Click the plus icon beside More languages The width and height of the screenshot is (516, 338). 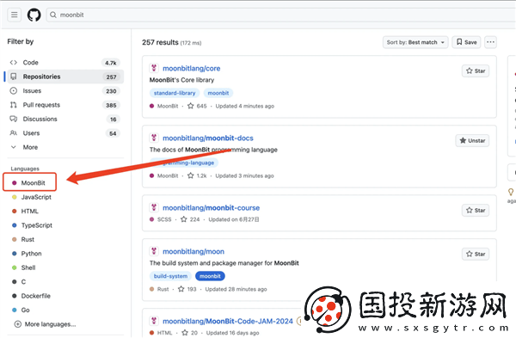(18, 324)
